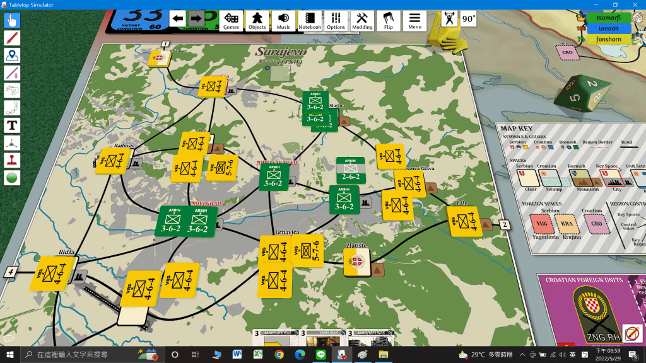Screen dimensions: 646x363
Task: Open the Games menu
Action: [231, 20]
